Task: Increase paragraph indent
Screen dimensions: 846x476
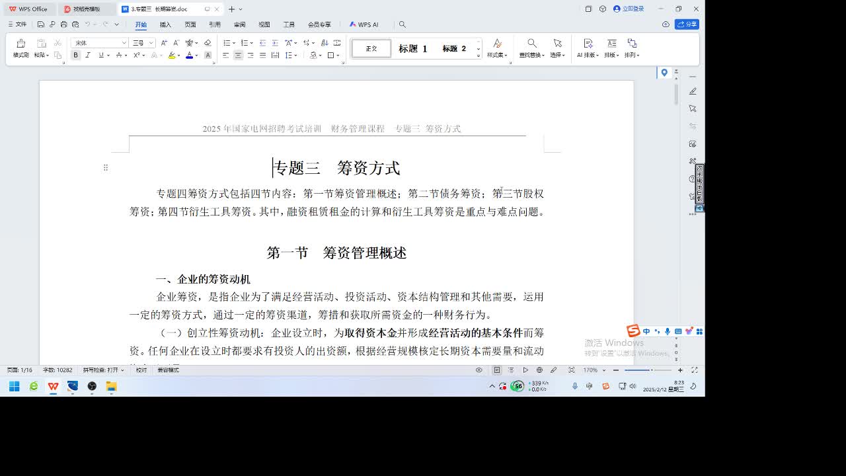Action: pos(275,43)
